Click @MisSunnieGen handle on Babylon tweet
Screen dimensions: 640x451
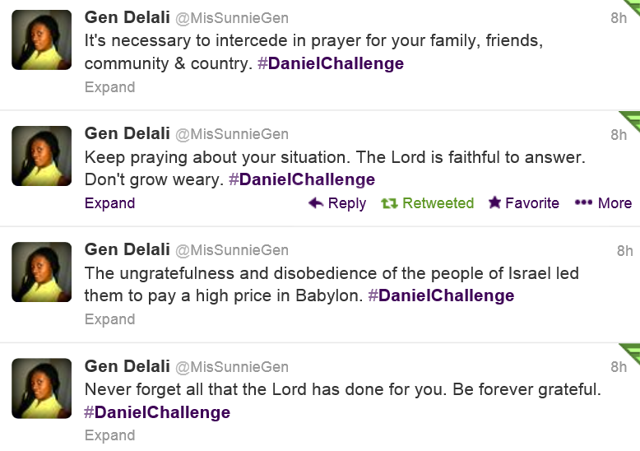(233, 251)
